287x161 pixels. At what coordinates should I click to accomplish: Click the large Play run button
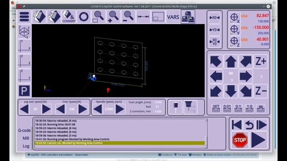tap(258, 140)
